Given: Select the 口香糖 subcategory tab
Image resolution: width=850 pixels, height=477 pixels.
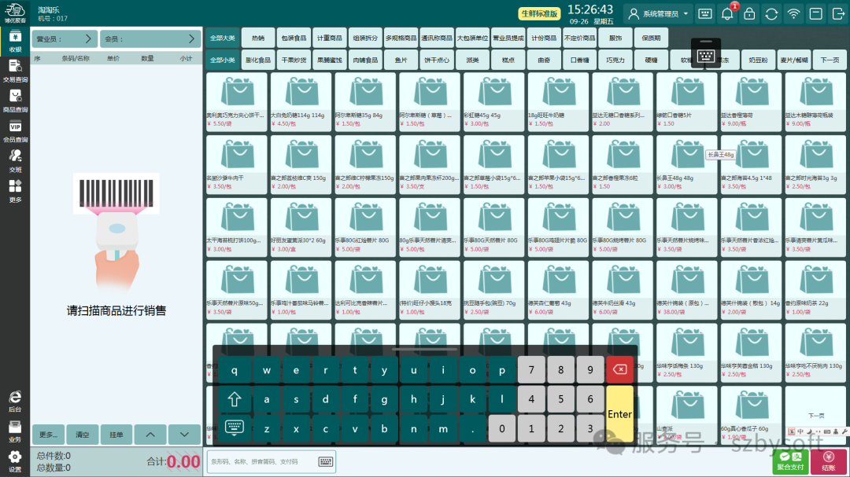Looking at the screenshot, I should (x=579, y=60).
